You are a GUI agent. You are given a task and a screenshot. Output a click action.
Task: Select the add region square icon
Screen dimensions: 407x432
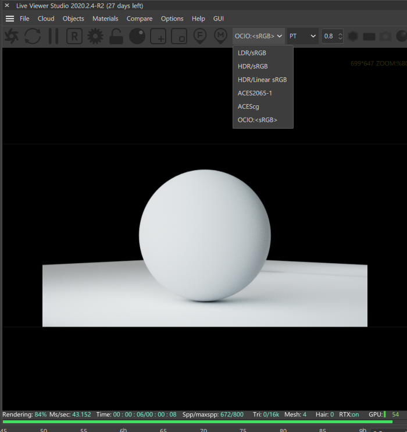158,36
